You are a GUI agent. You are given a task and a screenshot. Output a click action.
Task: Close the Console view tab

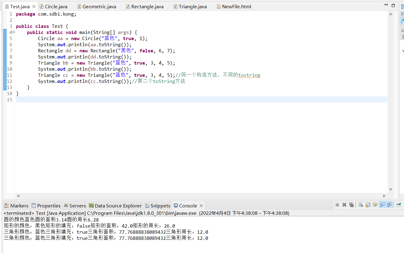click(x=201, y=206)
